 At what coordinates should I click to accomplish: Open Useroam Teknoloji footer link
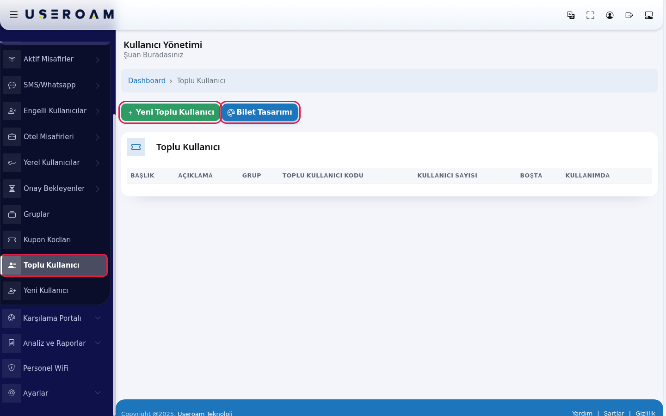pyautogui.click(x=205, y=413)
